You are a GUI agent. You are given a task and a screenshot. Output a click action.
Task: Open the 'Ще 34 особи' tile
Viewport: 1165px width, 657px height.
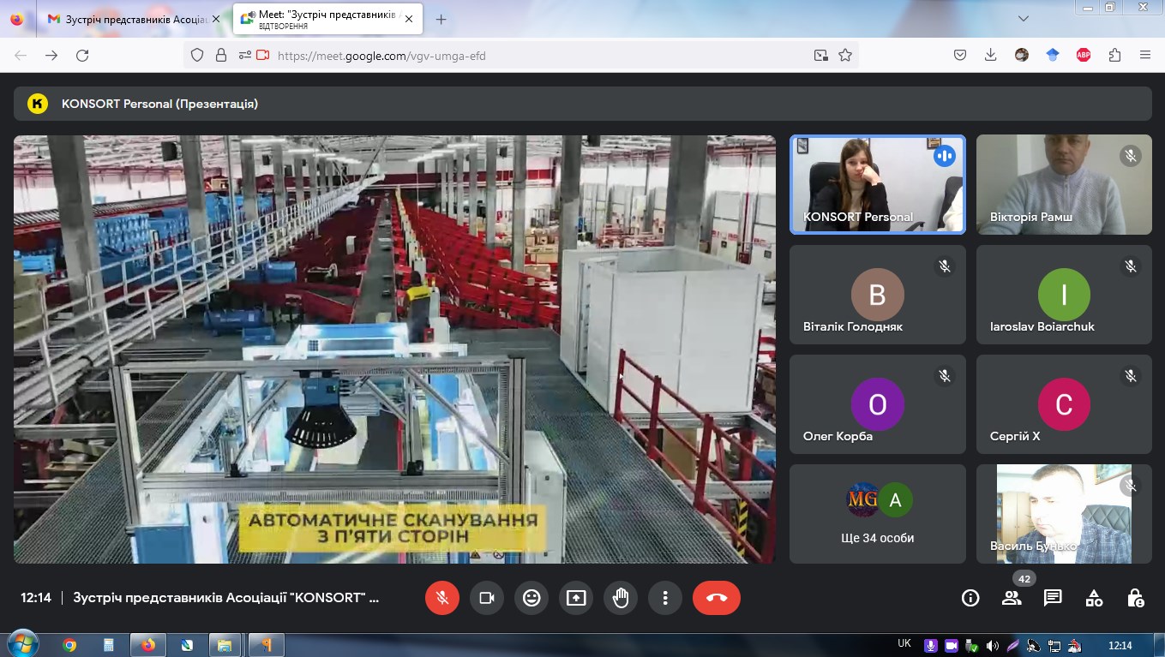click(x=878, y=514)
